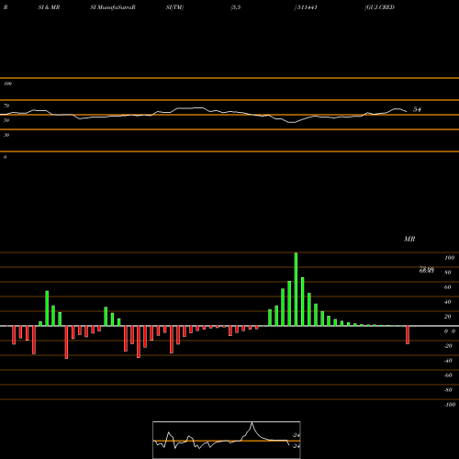Click the MR axis label '40'
This screenshot has width=459, height=459.
(x=448, y=302)
